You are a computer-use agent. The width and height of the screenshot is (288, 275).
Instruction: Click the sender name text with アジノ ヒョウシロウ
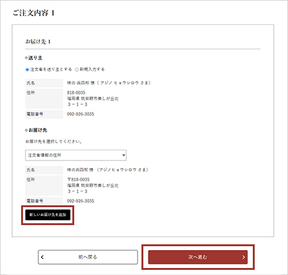(109, 82)
